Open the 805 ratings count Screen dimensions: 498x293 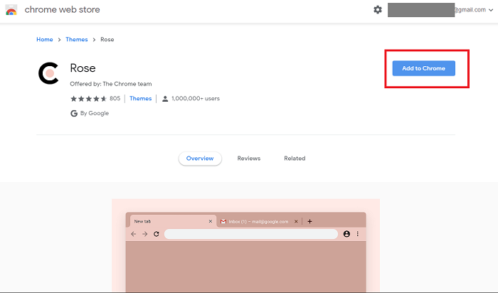tap(115, 98)
